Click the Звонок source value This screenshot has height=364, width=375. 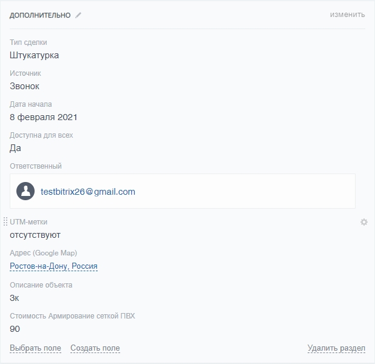[x=25, y=86]
